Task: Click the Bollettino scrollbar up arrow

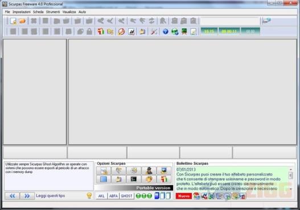Action: click(291, 169)
